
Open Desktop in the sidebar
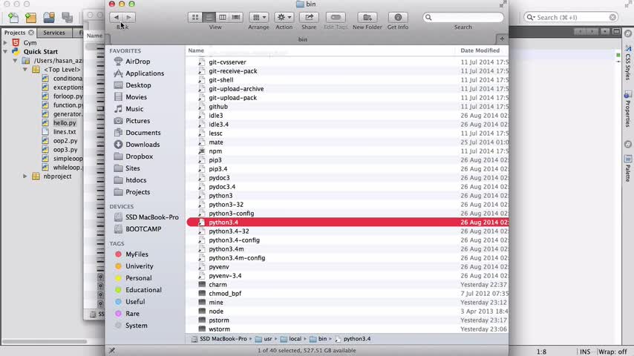pyautogui.click(x=138, y=85)
